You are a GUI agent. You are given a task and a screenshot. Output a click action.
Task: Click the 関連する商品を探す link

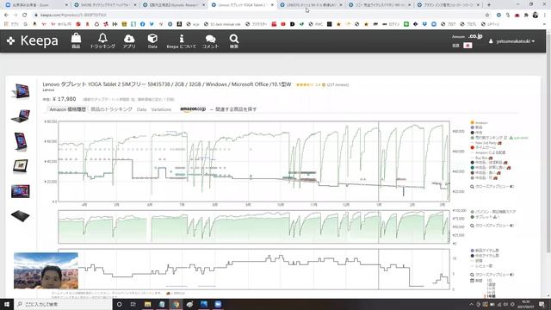coord(236,109)
